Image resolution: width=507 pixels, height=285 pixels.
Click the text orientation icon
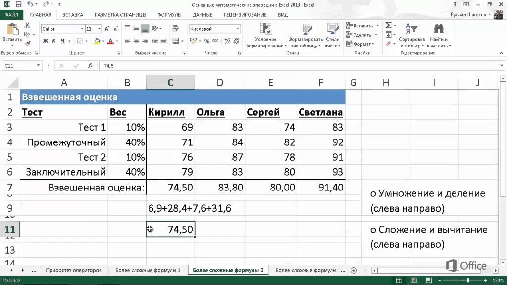(x=155, y=28)
